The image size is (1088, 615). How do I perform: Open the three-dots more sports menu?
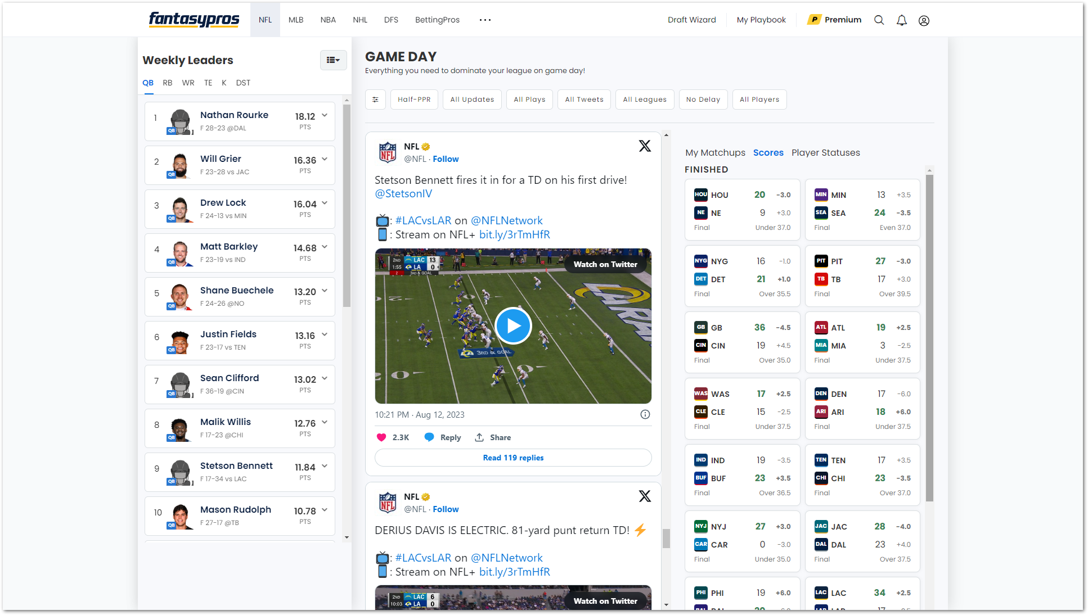coord(485,20)
